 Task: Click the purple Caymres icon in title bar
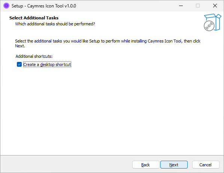click(x=6, y=6)
